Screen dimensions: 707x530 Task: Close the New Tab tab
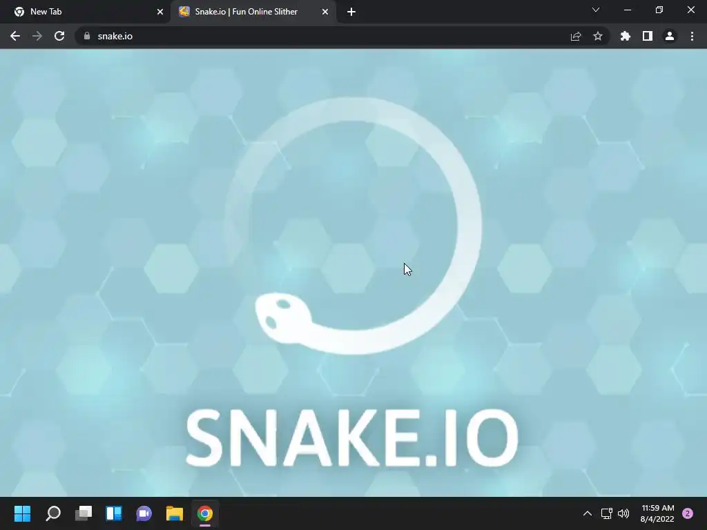pos(160,12)
